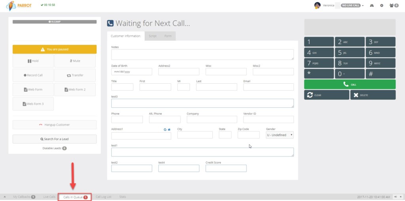The height and width of the screenshot is (201, 405).
Task: Click the Google lookup icon beside Address1
Action: (165, 130)
